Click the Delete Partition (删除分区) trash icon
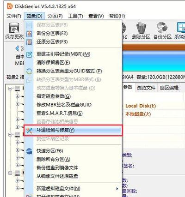185x197 pixels. coord(141,28)
